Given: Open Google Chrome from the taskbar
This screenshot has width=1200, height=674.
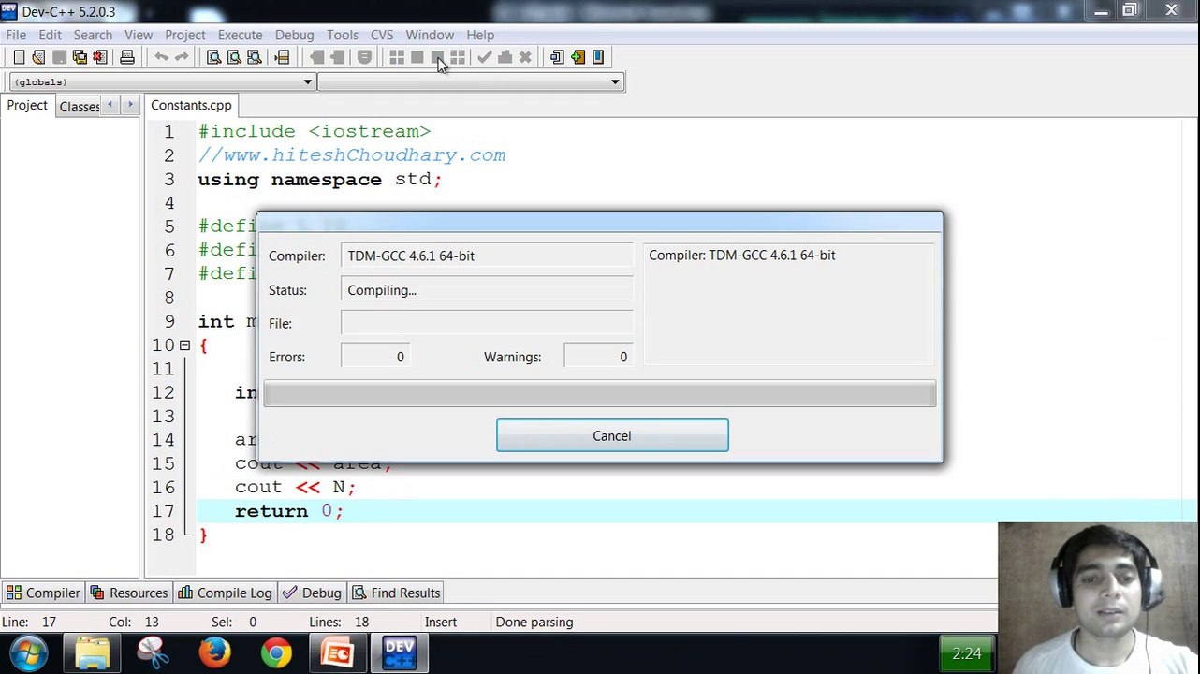Looking at the screenshot, I should [x=276, y=652].
